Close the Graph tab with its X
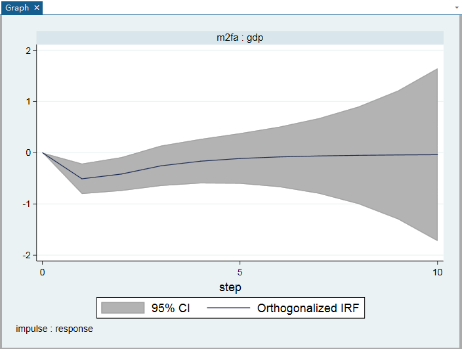 (x=36, y=7)
